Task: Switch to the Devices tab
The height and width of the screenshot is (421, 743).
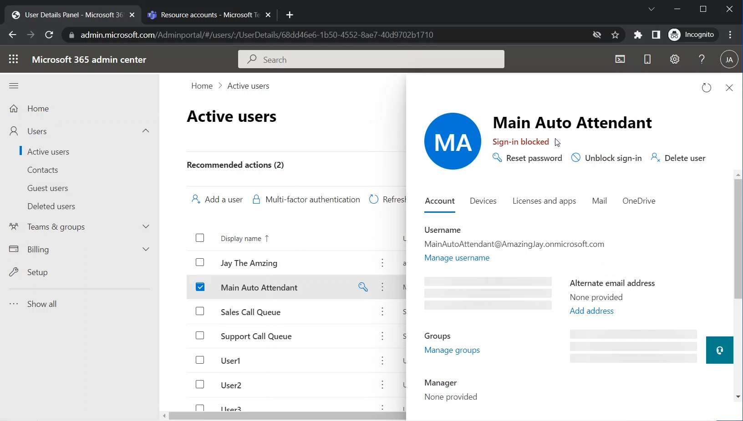Action: click(x=483, y=201)
